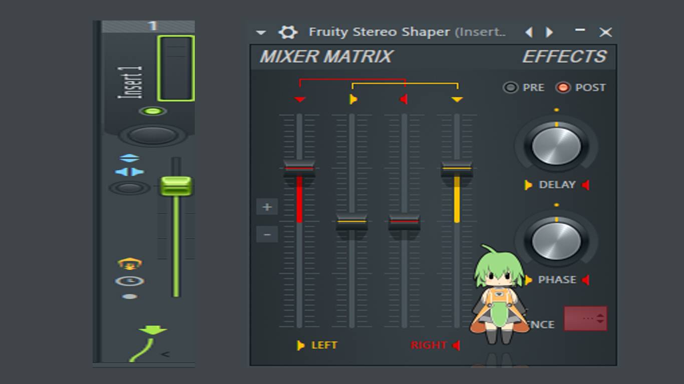Click the green routing arrow on Insert 1
The height and width of the screenshot is (384, 684).
point(153,330)
